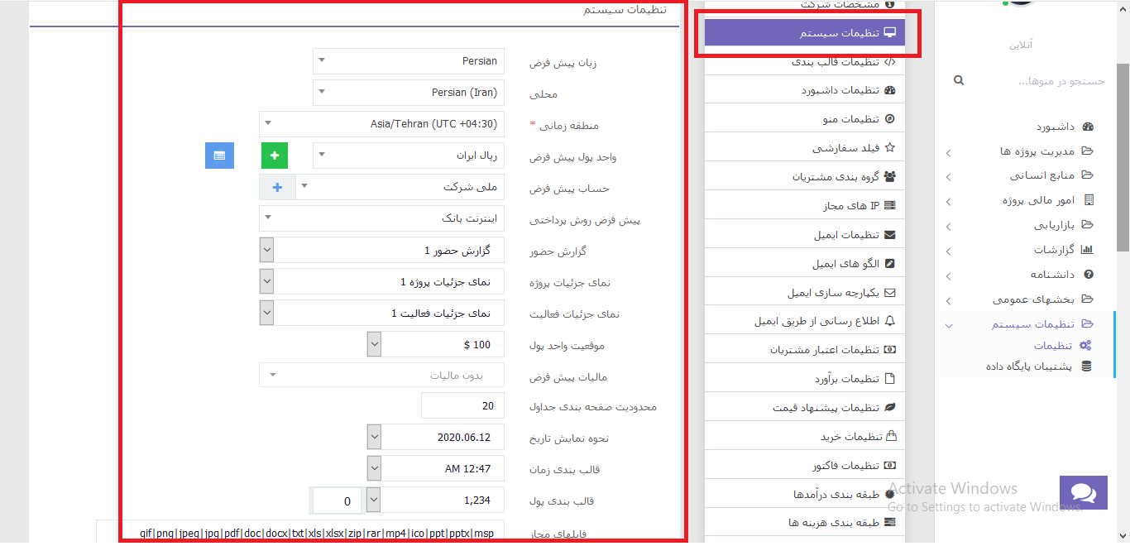Open یکپارچه سازی ایمیل settings item
This screenshot has height=546, width=1130.
[x=805, y=293]
